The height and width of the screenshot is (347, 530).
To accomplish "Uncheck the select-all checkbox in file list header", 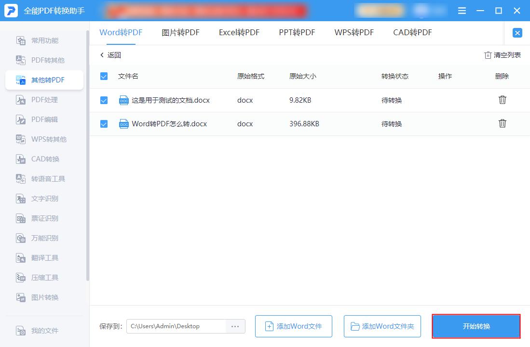I will click(104, 76).
